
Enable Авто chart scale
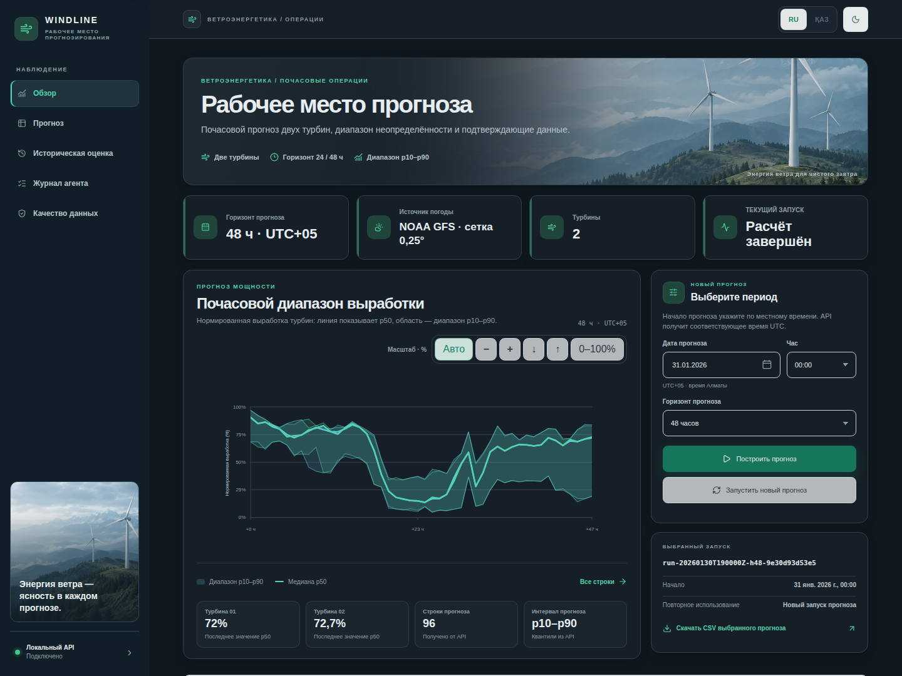point(454,349)
